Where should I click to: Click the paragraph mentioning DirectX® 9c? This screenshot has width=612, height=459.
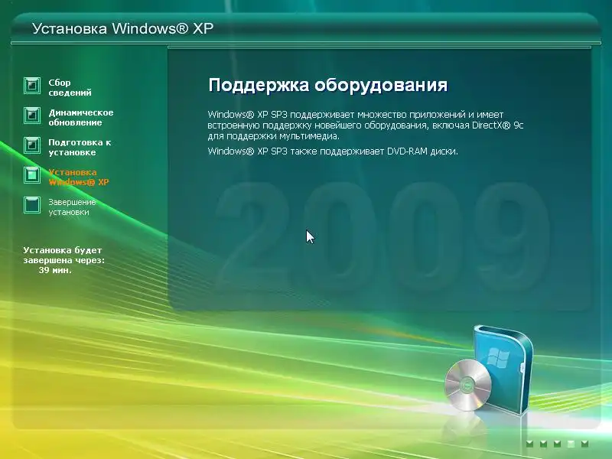(366, 125)
